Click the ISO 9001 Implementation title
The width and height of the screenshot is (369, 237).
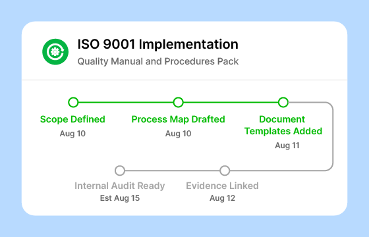pyautogui.click(x=158, y=44)
